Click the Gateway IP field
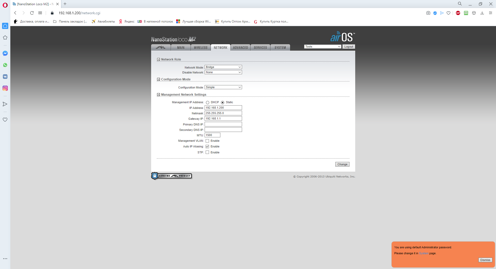496x269 pixels. [223, 118]
